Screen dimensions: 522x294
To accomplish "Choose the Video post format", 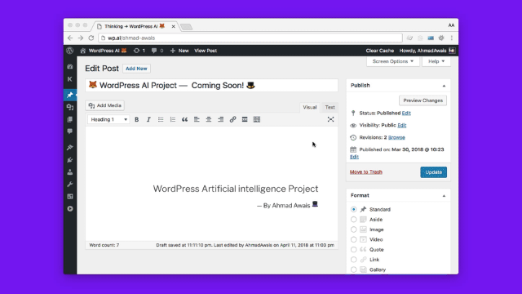I will (x=353, y=239).
